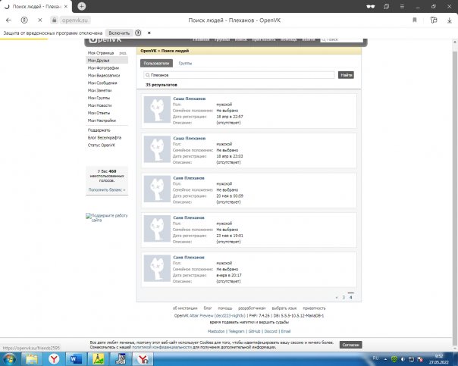Click the "Поддержать" sidebar link
The width and height of the screenshot is (458, 366).
coord(99,130)
